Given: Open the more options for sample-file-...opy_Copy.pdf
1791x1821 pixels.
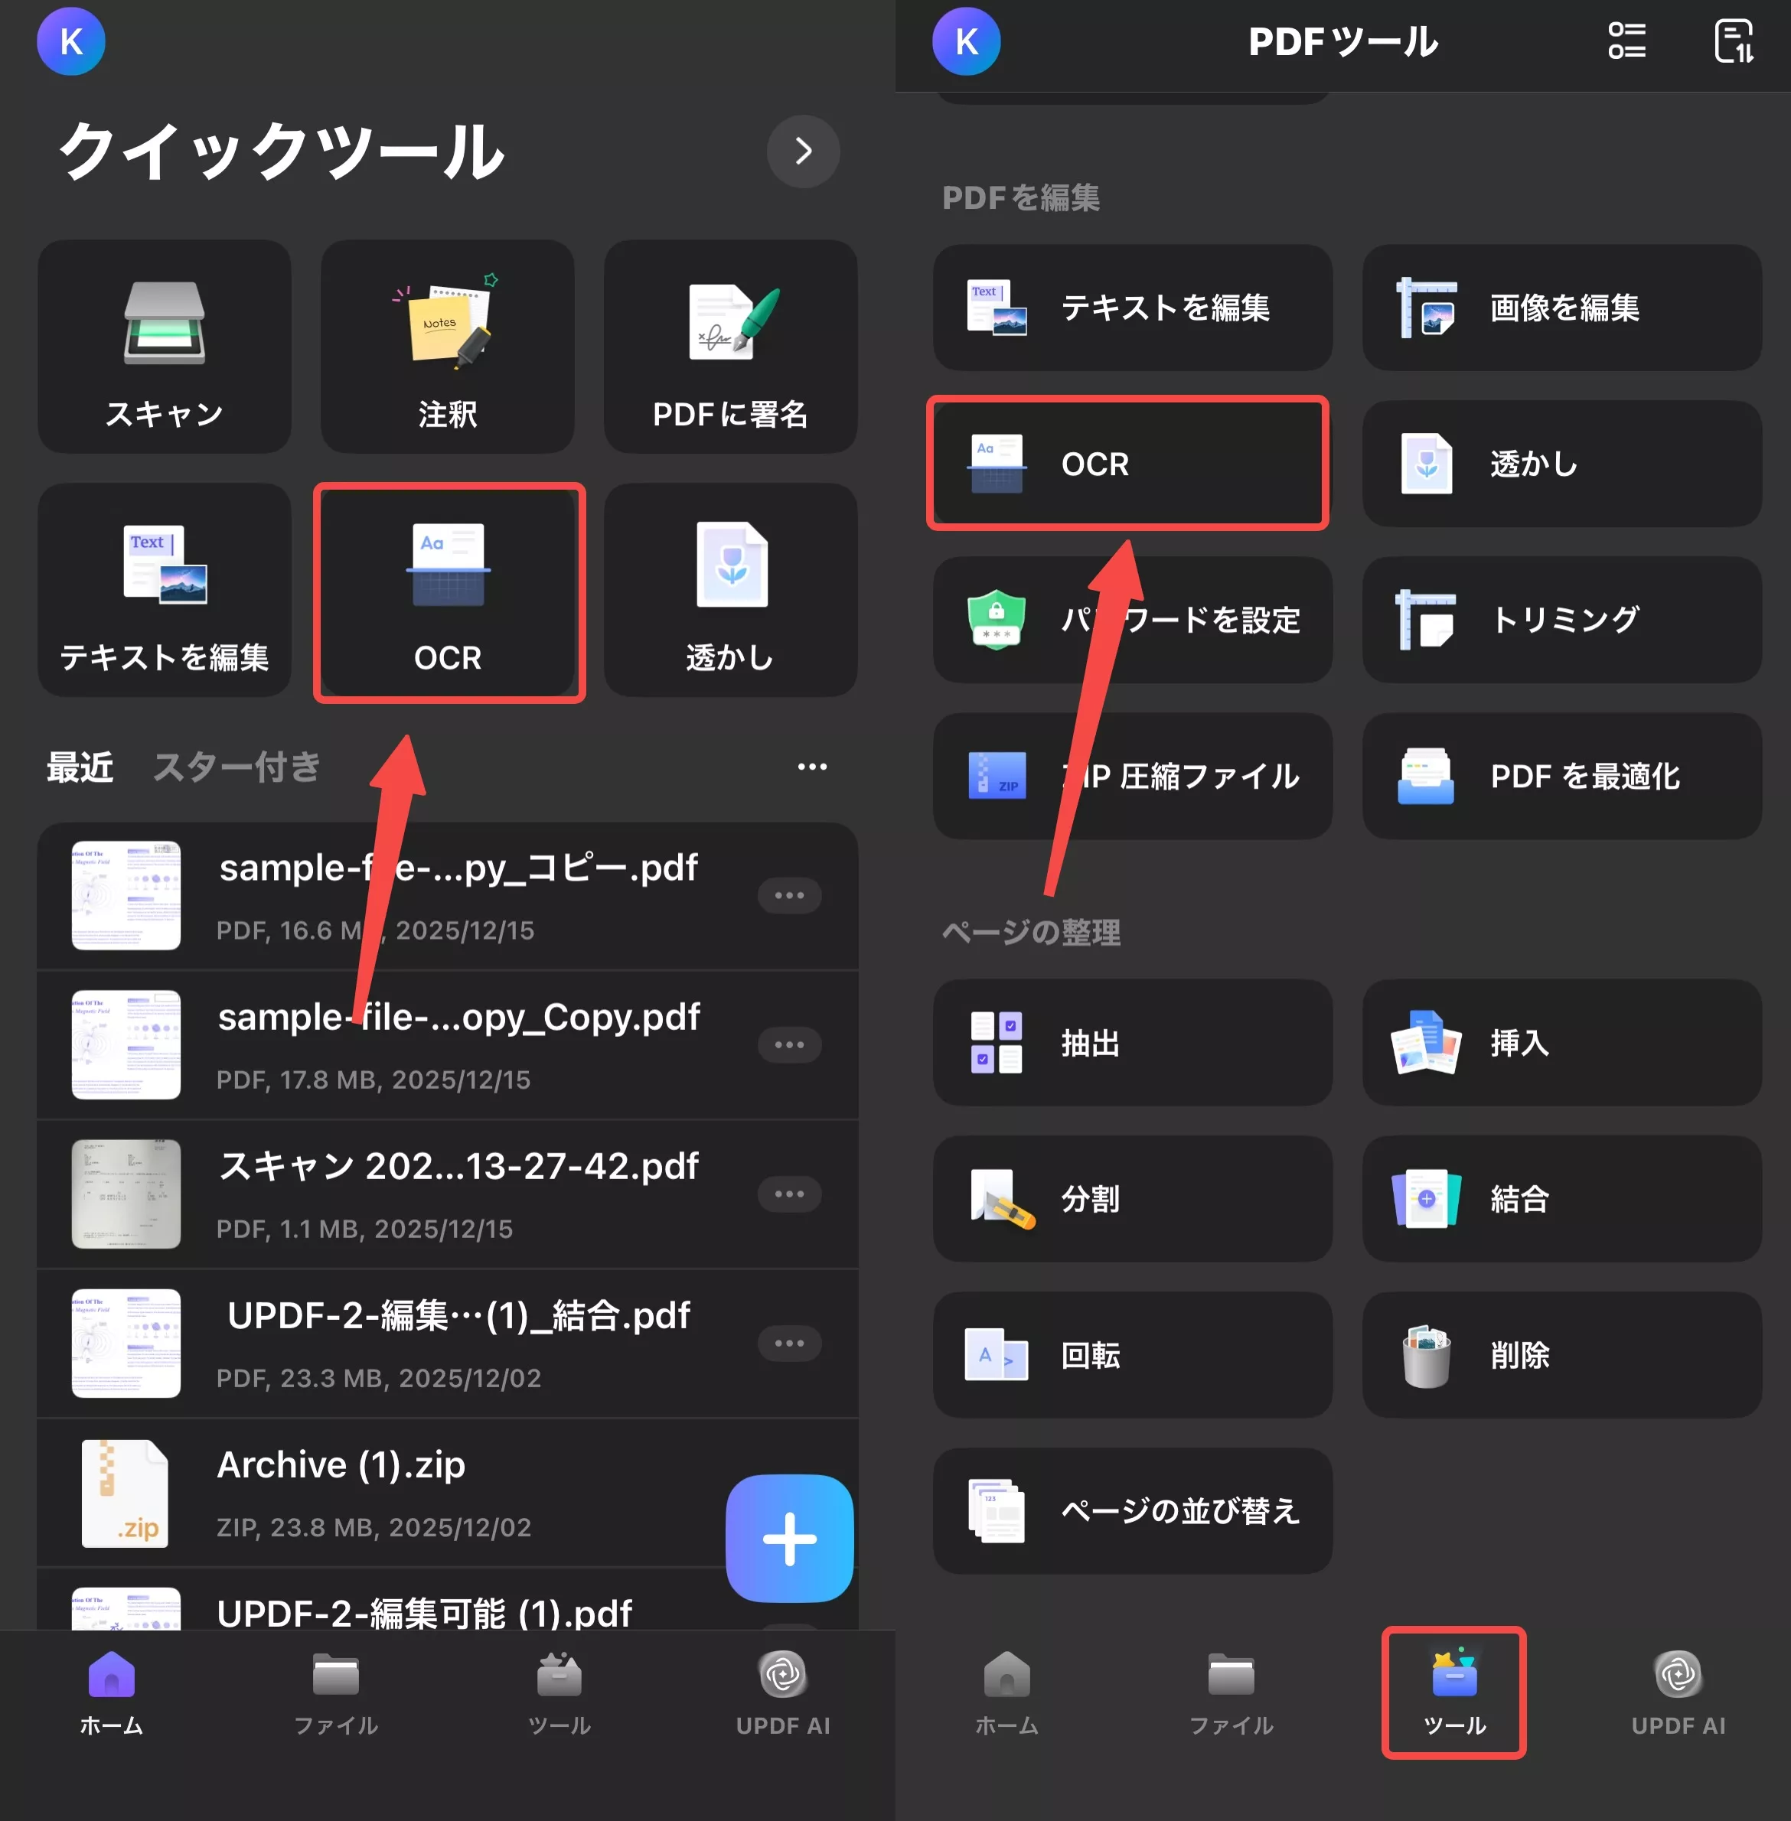Looking at the screenshot, I should (x=791, y=1044).
